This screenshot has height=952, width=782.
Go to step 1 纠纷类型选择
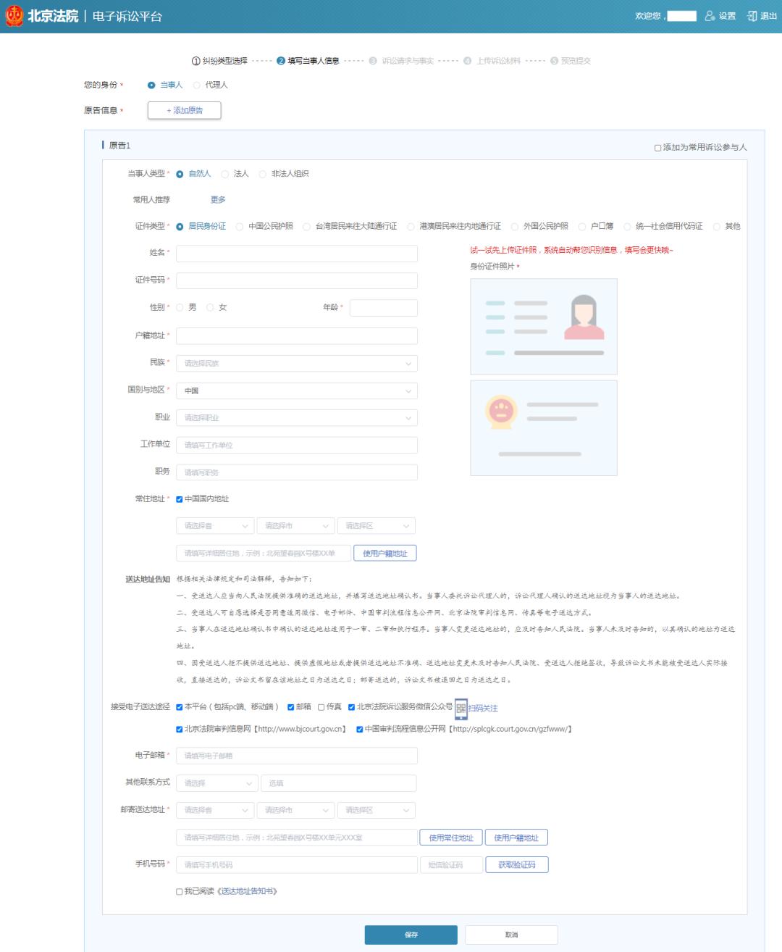click(219, 61)
